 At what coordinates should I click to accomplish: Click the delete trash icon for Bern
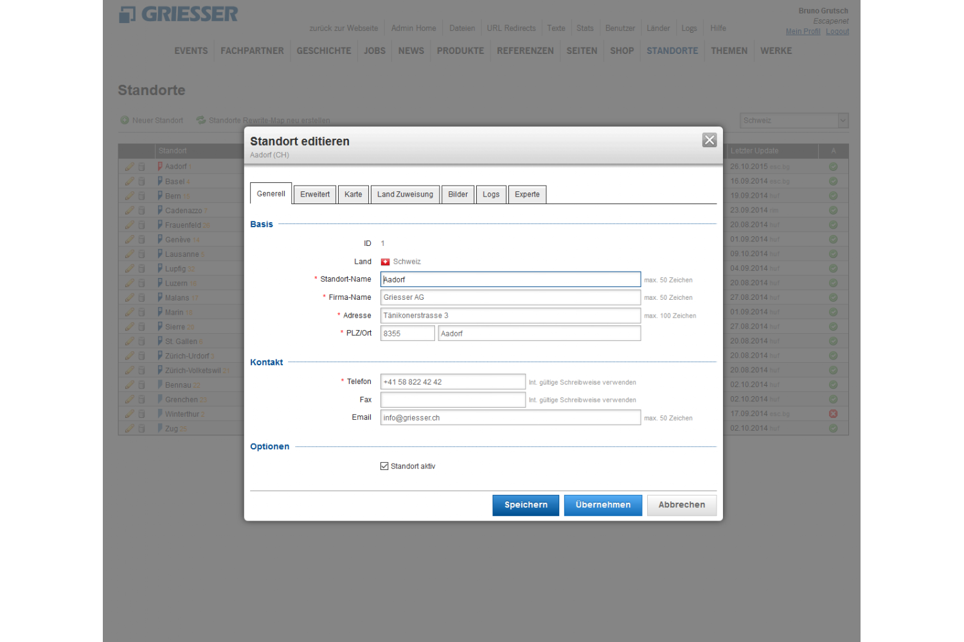coord(141,196)
